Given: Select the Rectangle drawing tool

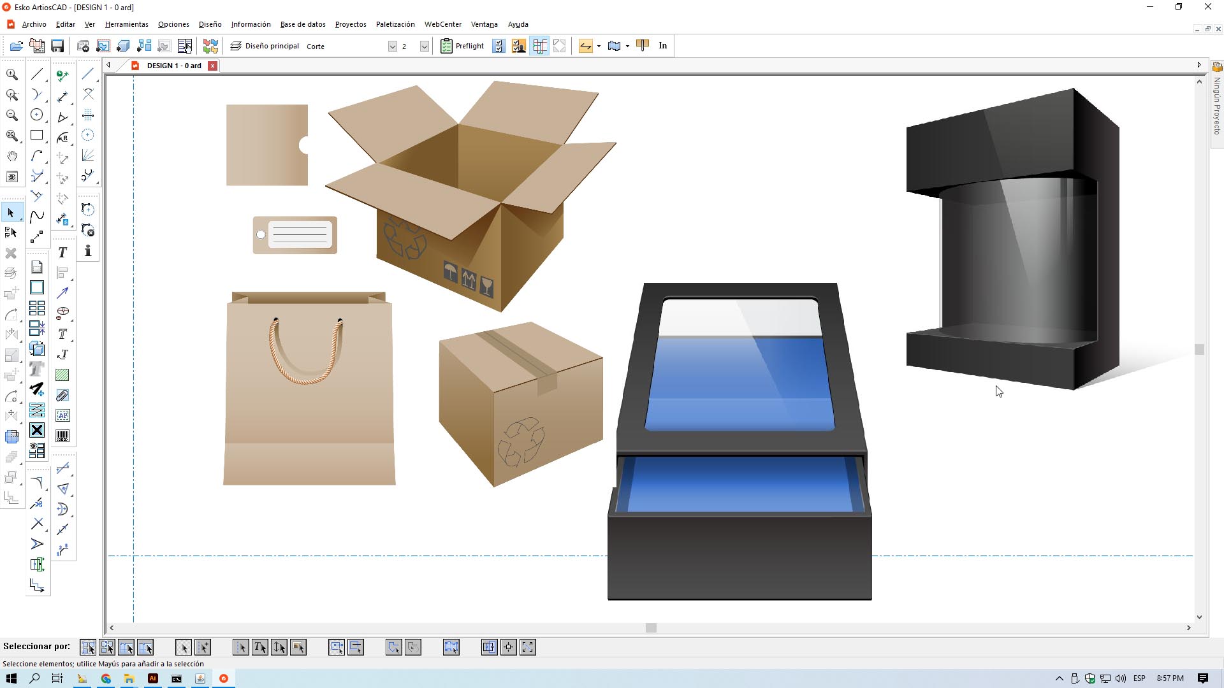Looking at the screenshot, I should [36, 136].
